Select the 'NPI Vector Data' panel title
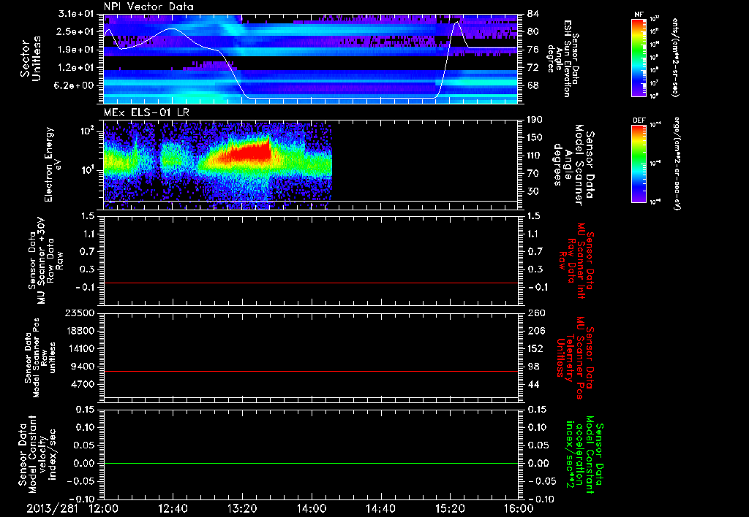The image size is (749, 517). (148, 7)
